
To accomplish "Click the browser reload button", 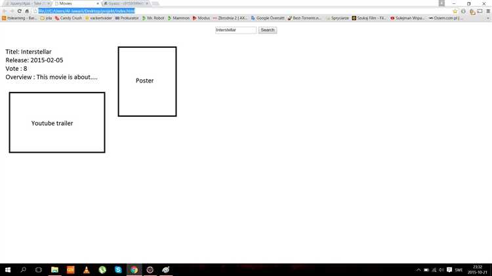I will pos(19,11).
